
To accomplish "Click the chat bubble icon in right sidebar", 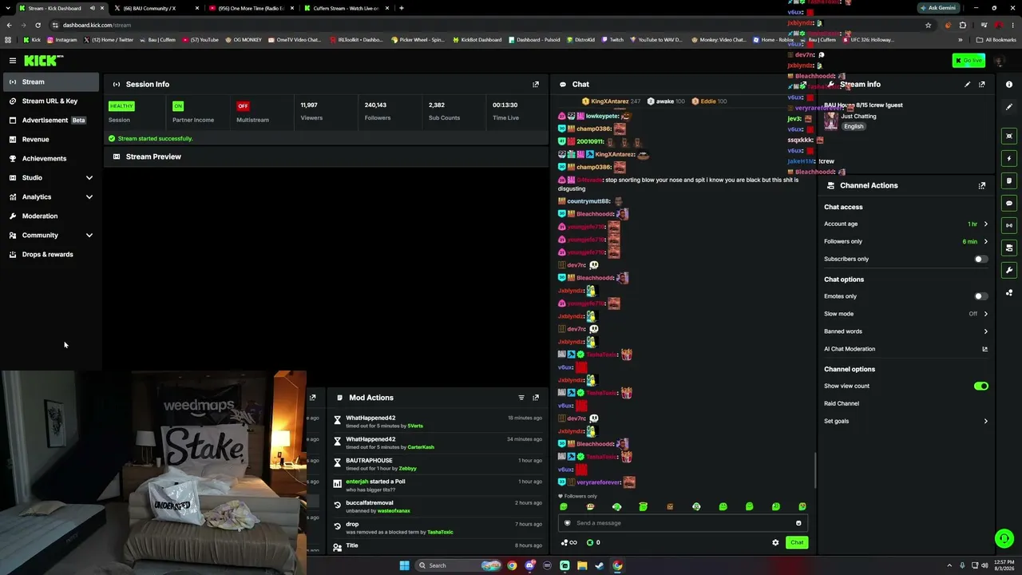I will [1009, 203].
